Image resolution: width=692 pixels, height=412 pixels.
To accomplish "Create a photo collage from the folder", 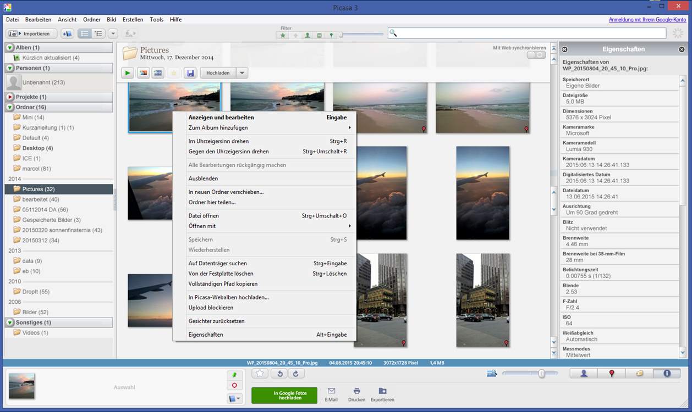I will (143, 73).
